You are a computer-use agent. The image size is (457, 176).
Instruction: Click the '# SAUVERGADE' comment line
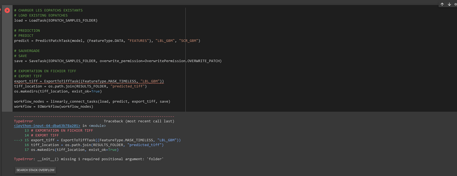[27, 51]
